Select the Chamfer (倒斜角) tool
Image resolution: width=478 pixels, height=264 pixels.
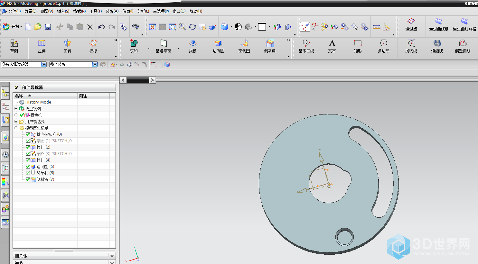(270, 46)
